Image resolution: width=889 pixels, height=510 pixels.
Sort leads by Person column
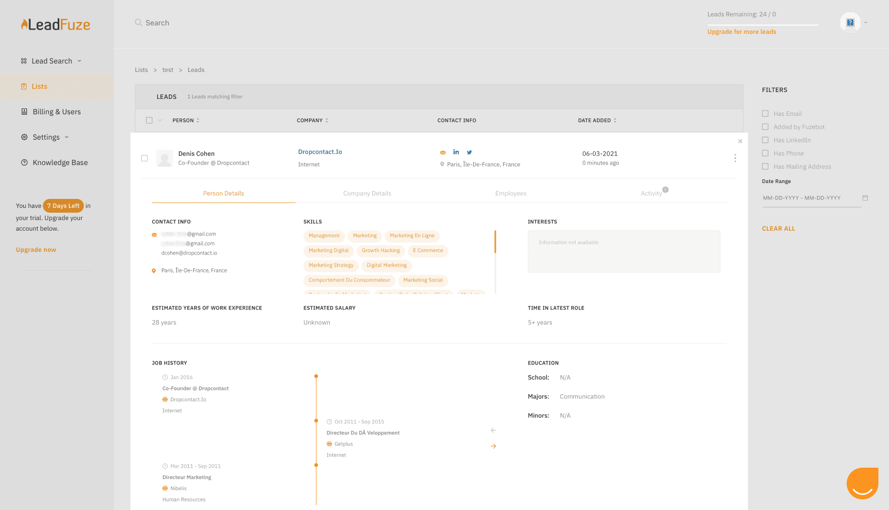pyautogui.click(x=186, y=121)
